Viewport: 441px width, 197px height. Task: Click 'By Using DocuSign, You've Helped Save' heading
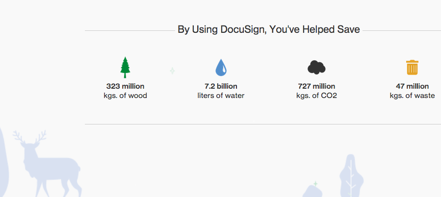(x=269, y=29)
